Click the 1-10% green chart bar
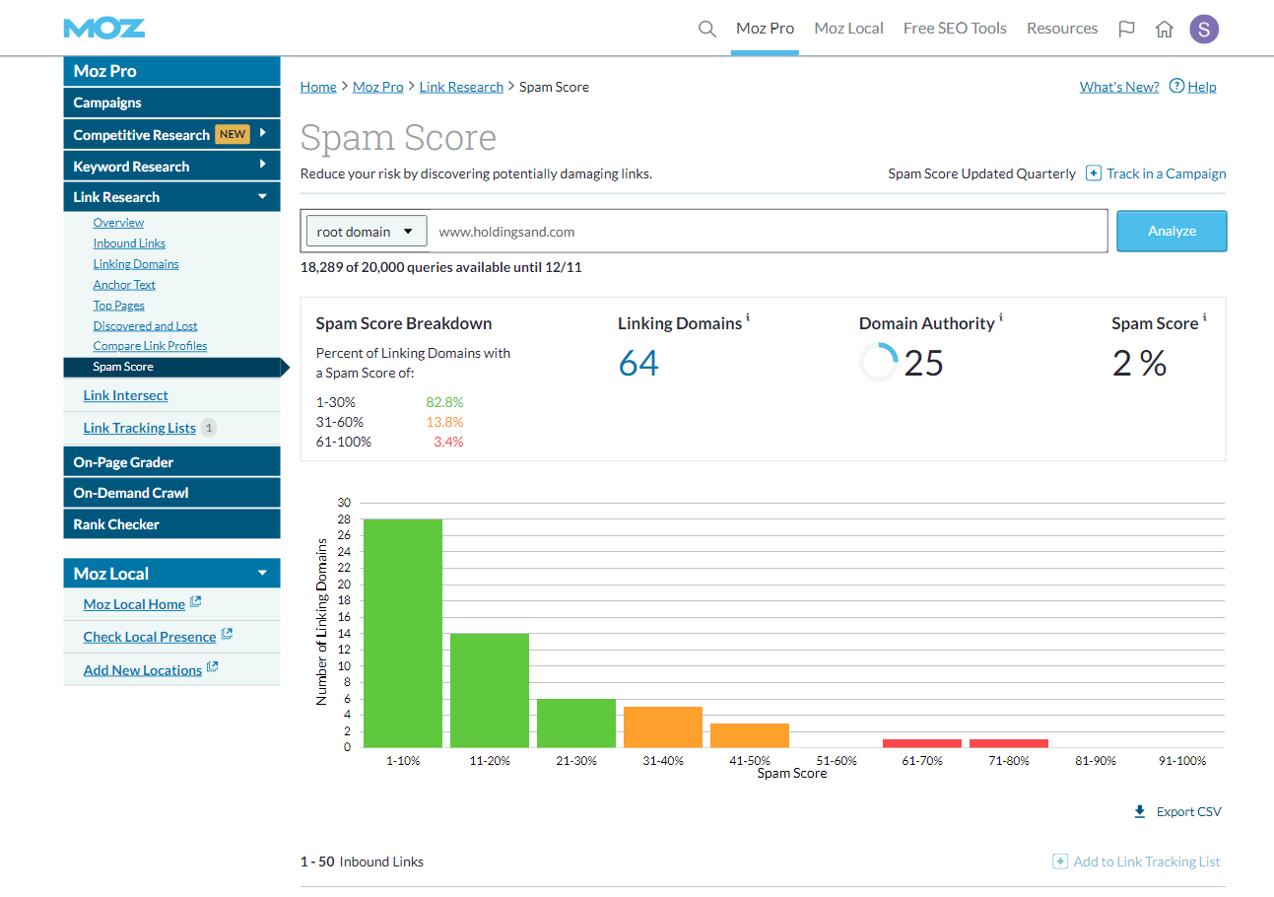This screenshot has height=897, width=1274. (403, 633)
